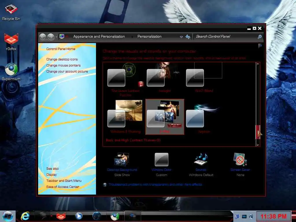Screen dimensions: 296x222
Task: Open the Display link under See also
Action: [51, 175]
